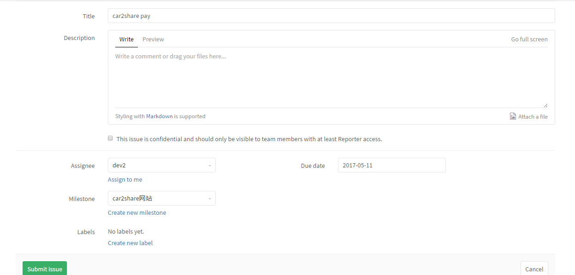Screen dimensions: 575x275
Task: Expand the Milestone dropdown showing car2share网站
Action: 157,198
